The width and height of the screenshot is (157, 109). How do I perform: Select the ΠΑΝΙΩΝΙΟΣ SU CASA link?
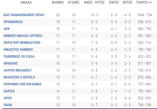(x=19, y=56)
